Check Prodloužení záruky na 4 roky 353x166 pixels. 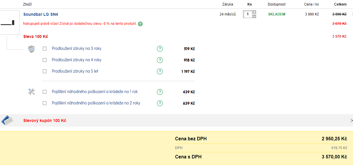45,60
